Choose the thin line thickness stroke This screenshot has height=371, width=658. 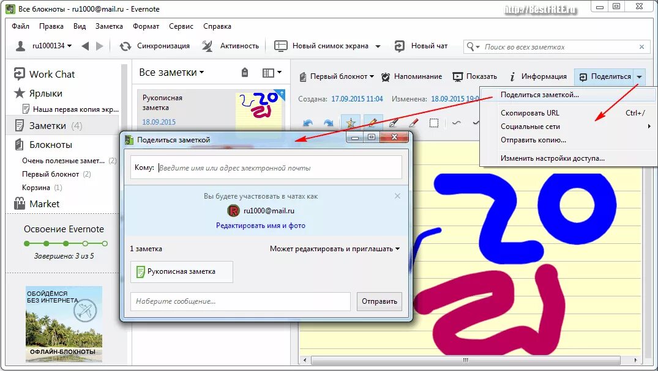click(x=457, y=123)
